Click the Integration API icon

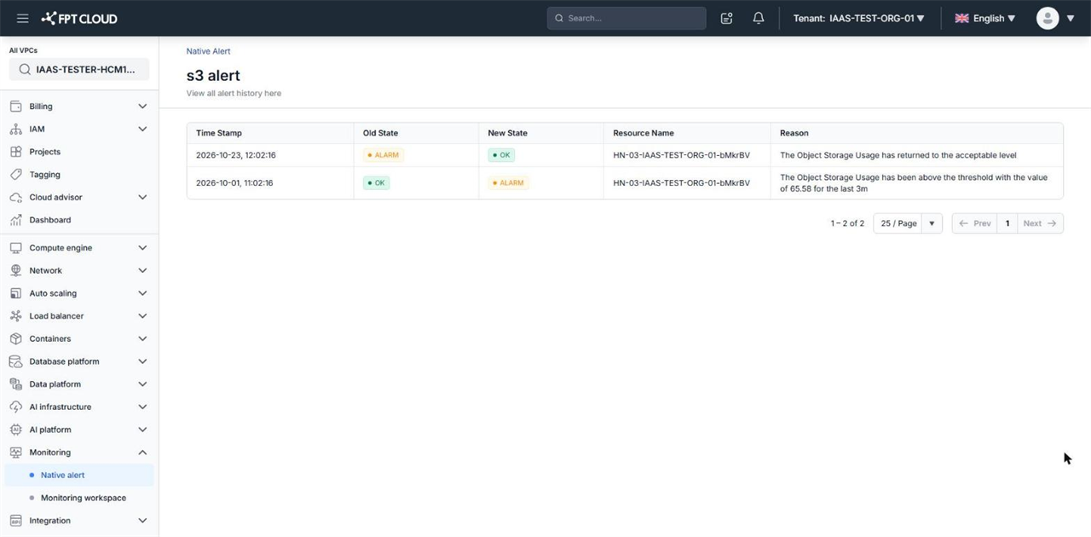pyautogui.click(x=15, y=521)
